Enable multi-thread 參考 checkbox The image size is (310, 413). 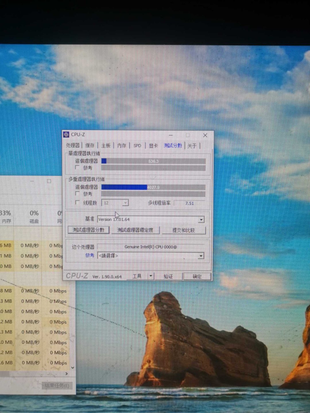[x=77, y=193]
